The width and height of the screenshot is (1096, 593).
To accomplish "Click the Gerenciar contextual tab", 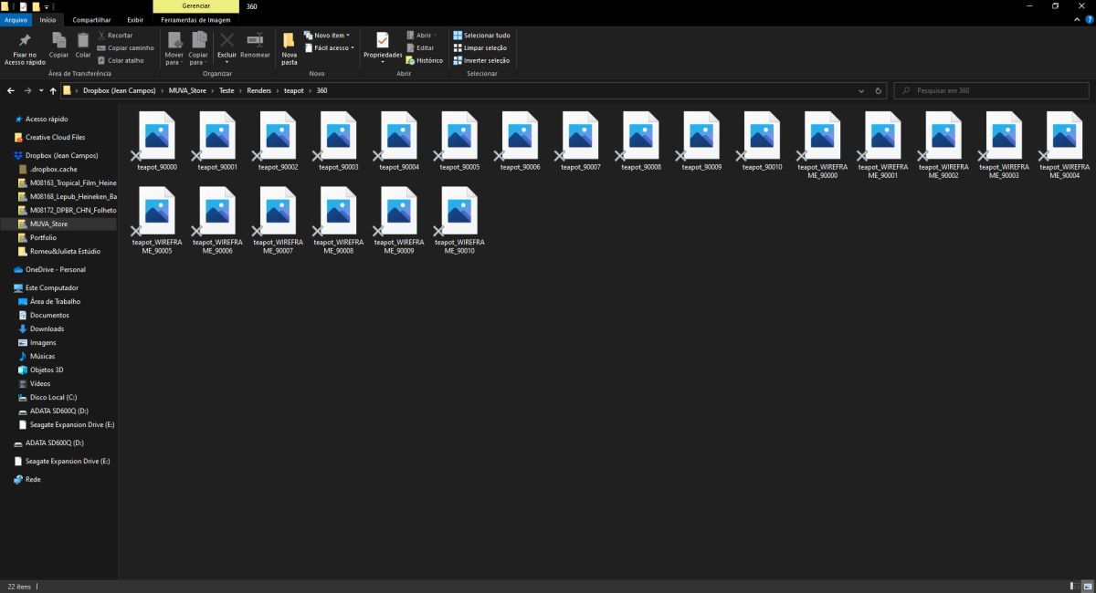I will pyautogui.click(x=195, y=6).
